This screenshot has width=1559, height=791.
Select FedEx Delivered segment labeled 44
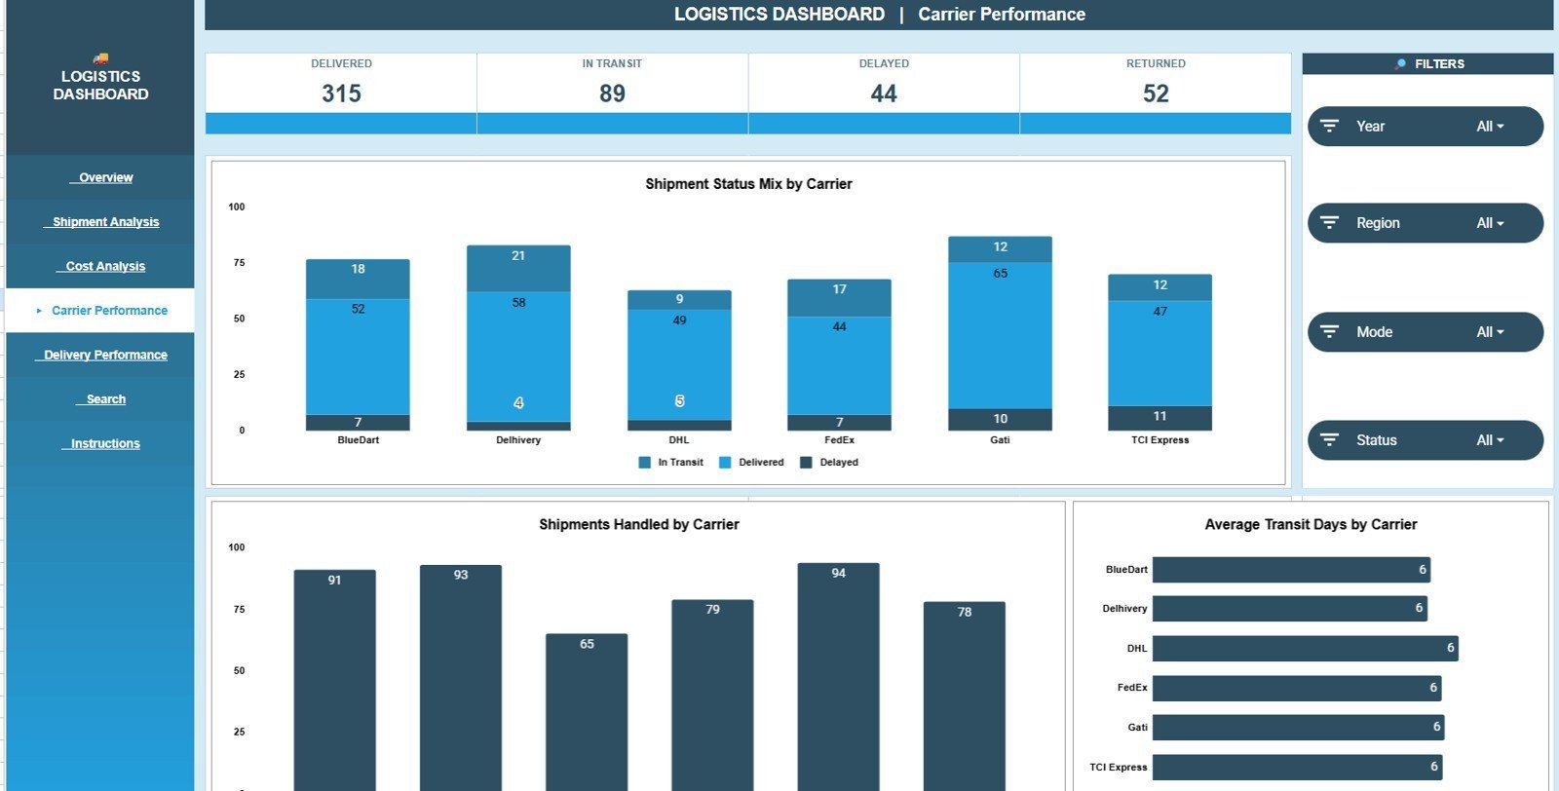(839, 365)
